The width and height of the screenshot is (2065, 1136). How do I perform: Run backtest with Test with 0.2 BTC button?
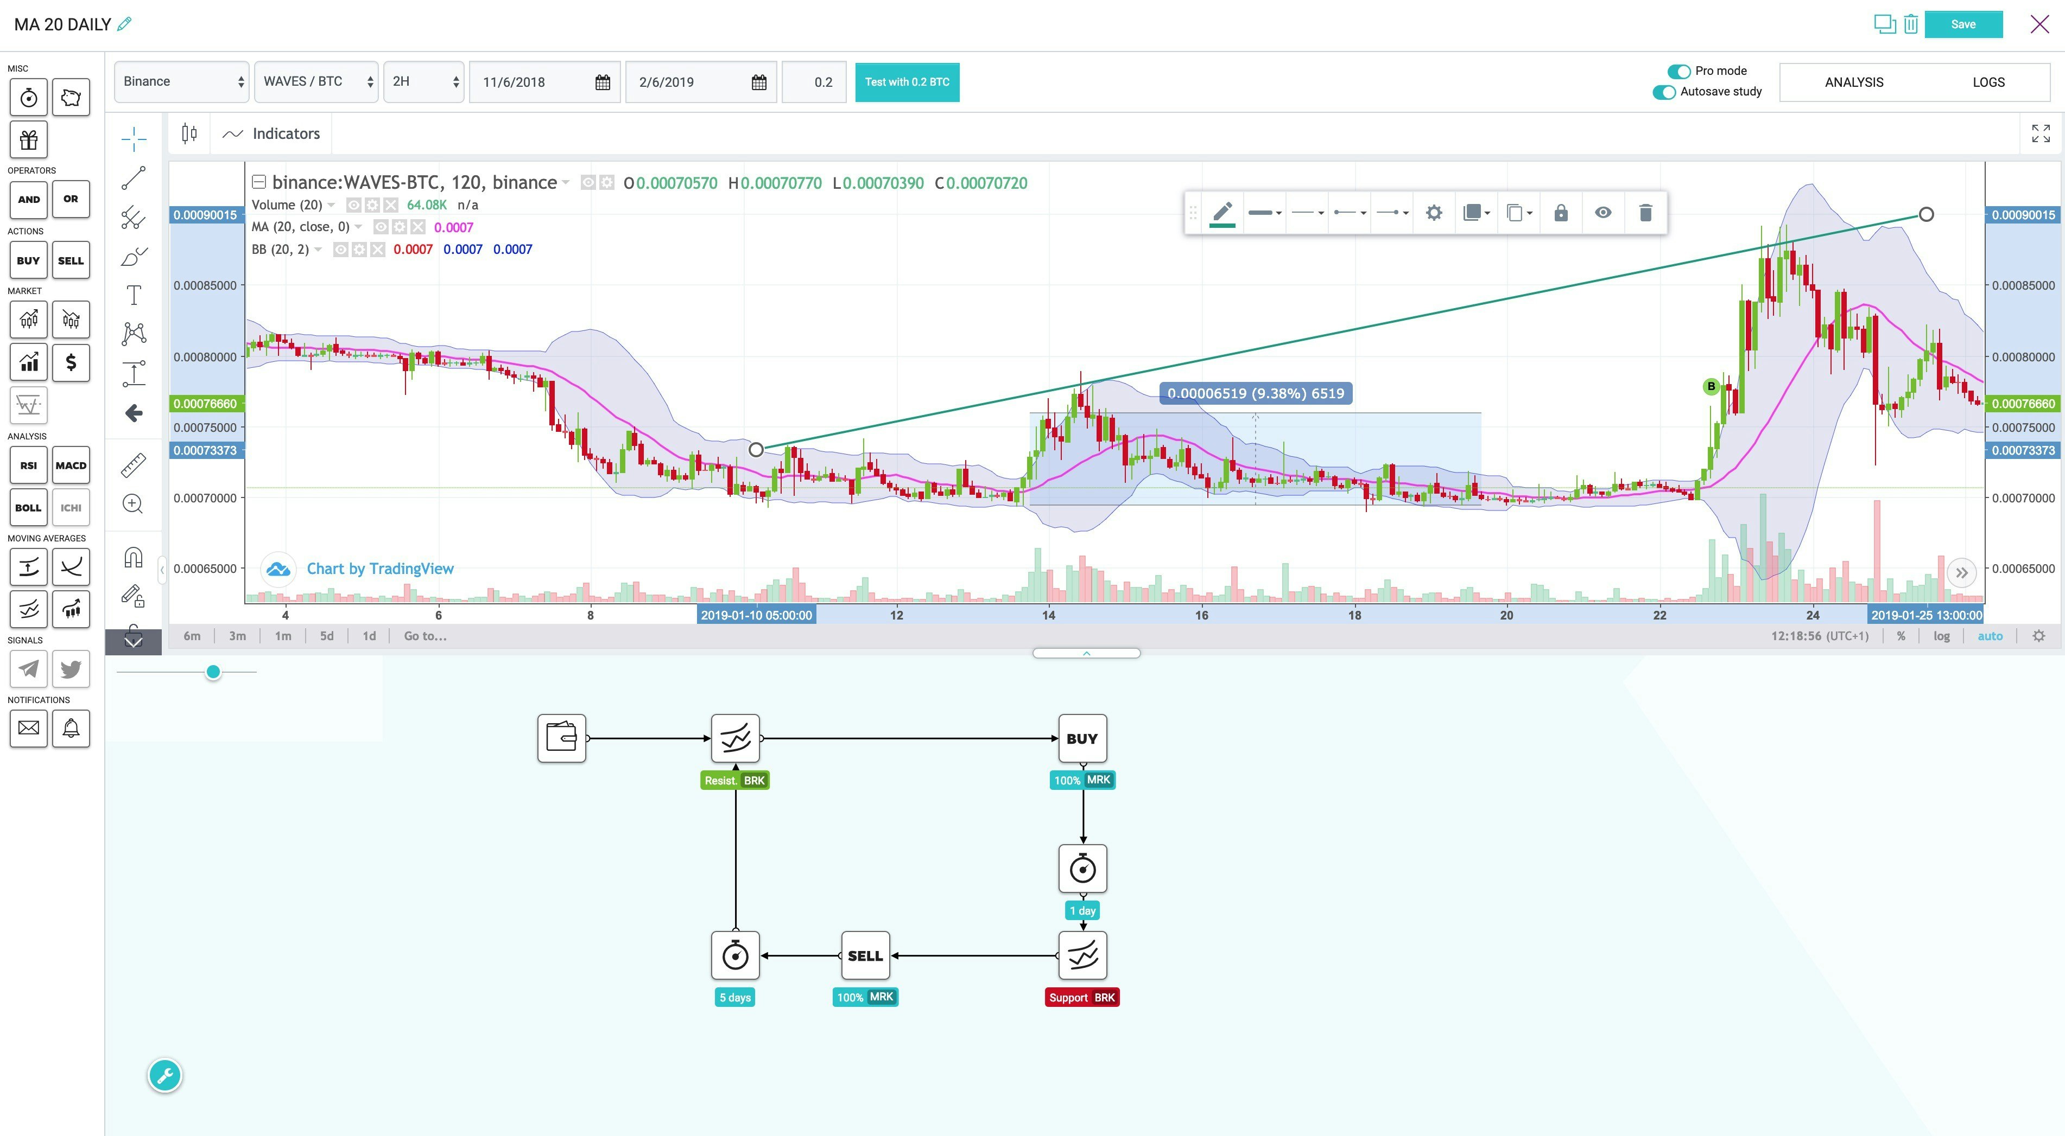coord(907,81)
